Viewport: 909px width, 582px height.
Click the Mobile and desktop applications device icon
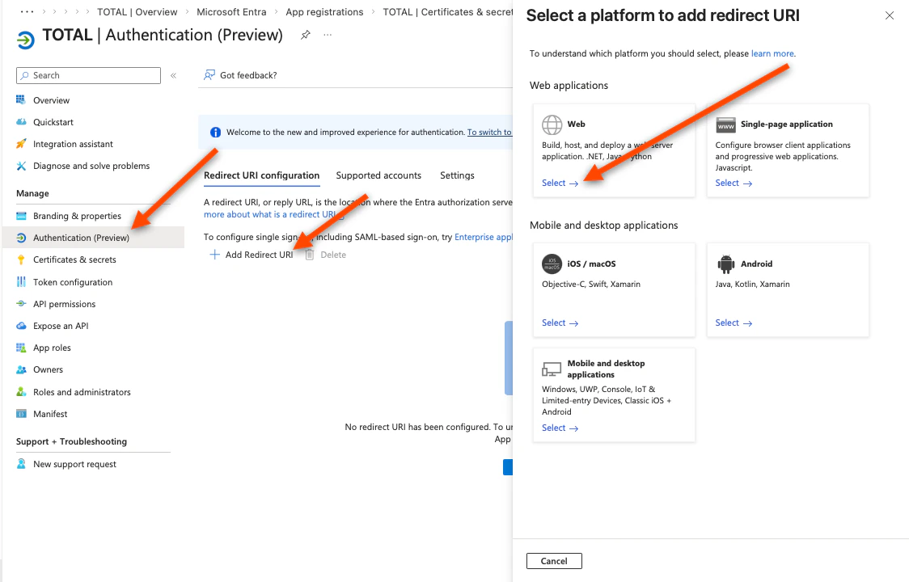point(552,369)
